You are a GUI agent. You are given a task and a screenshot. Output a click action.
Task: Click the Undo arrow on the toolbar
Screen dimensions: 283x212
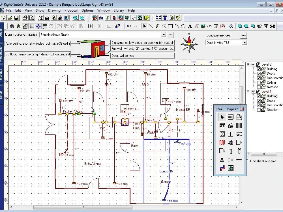pos(129,26)
